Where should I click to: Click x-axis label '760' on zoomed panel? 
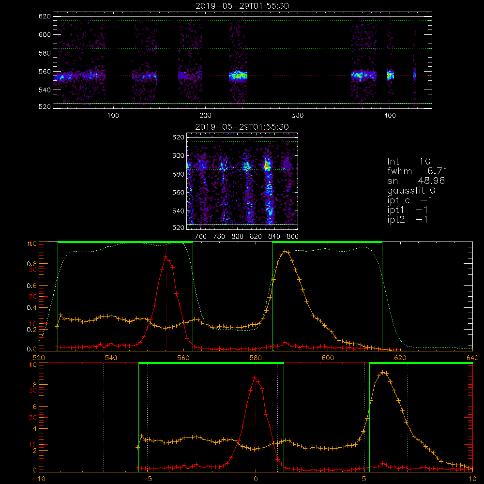(x=201, y=237)
